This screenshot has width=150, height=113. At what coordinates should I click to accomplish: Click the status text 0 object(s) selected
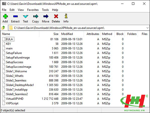(13, 110)
